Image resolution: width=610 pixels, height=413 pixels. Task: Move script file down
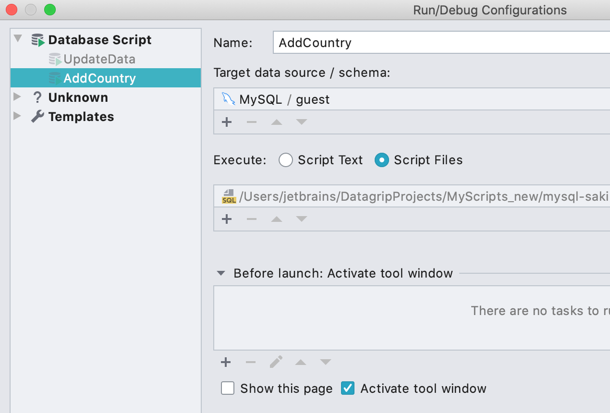301,219
